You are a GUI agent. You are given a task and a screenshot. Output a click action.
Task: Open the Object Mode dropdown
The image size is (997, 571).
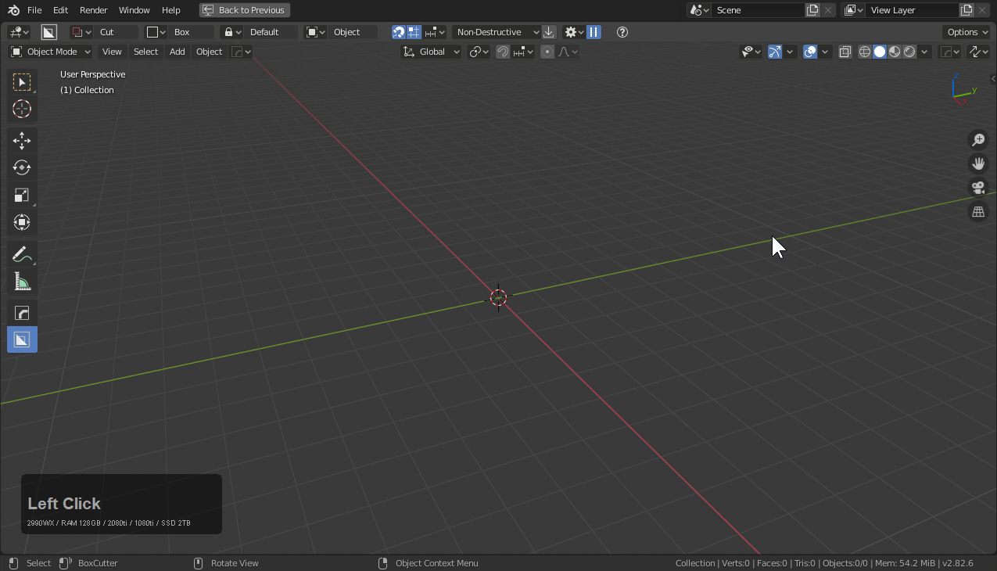coord(51,52)
